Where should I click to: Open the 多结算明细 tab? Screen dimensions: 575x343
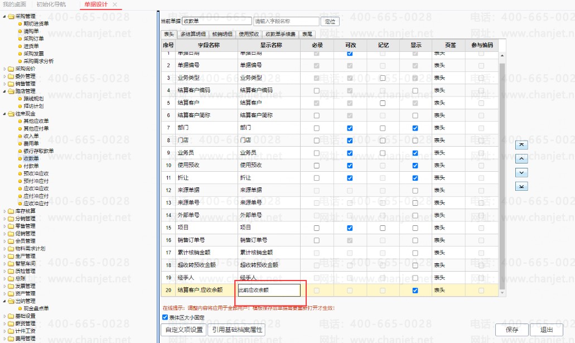point(193,34)
